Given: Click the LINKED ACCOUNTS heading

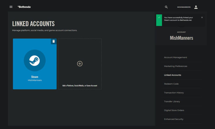Looking at the screenshot, I should pyautogui.click(x=33, y=24).
